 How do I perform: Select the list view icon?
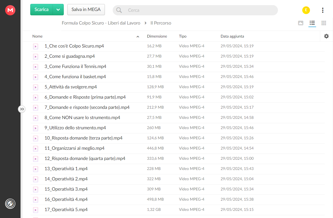pyautogui.click(x=312, y=23)
